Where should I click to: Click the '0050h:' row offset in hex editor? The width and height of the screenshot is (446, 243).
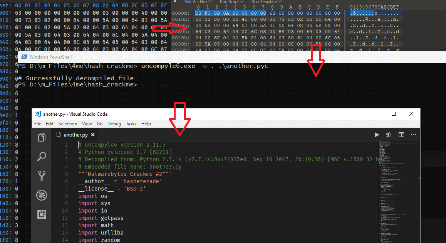181,44
